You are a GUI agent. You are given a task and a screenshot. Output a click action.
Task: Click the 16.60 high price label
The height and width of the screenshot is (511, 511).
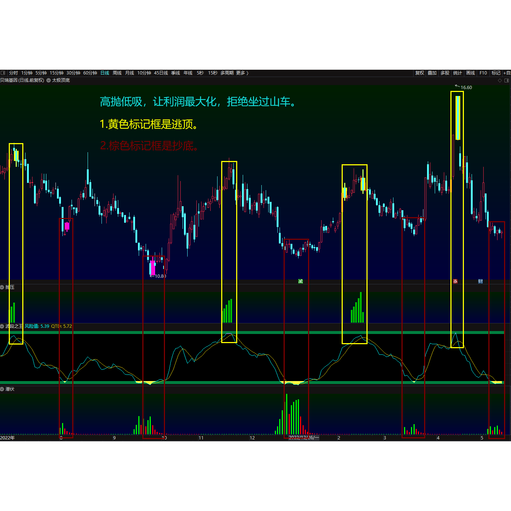466,88
